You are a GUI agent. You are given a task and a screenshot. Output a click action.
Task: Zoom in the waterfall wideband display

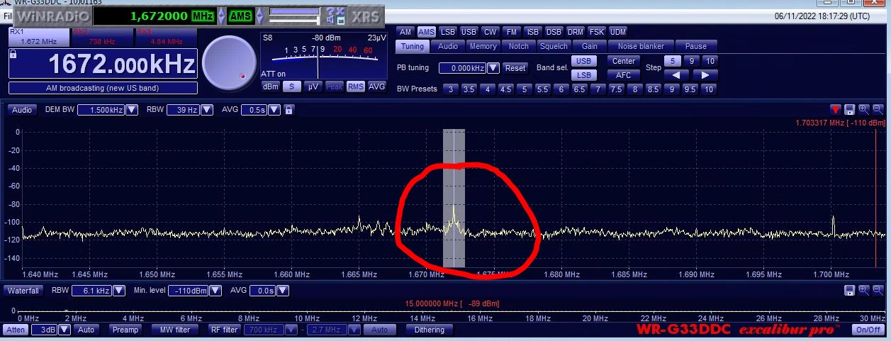pyautogui.click(x=864, y=290)
